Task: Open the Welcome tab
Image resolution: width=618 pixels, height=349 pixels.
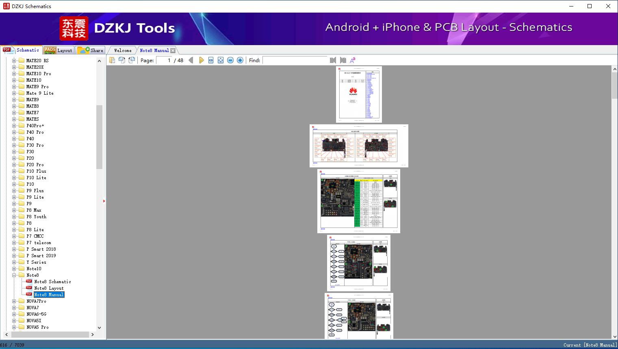Action: pos(122,50)
